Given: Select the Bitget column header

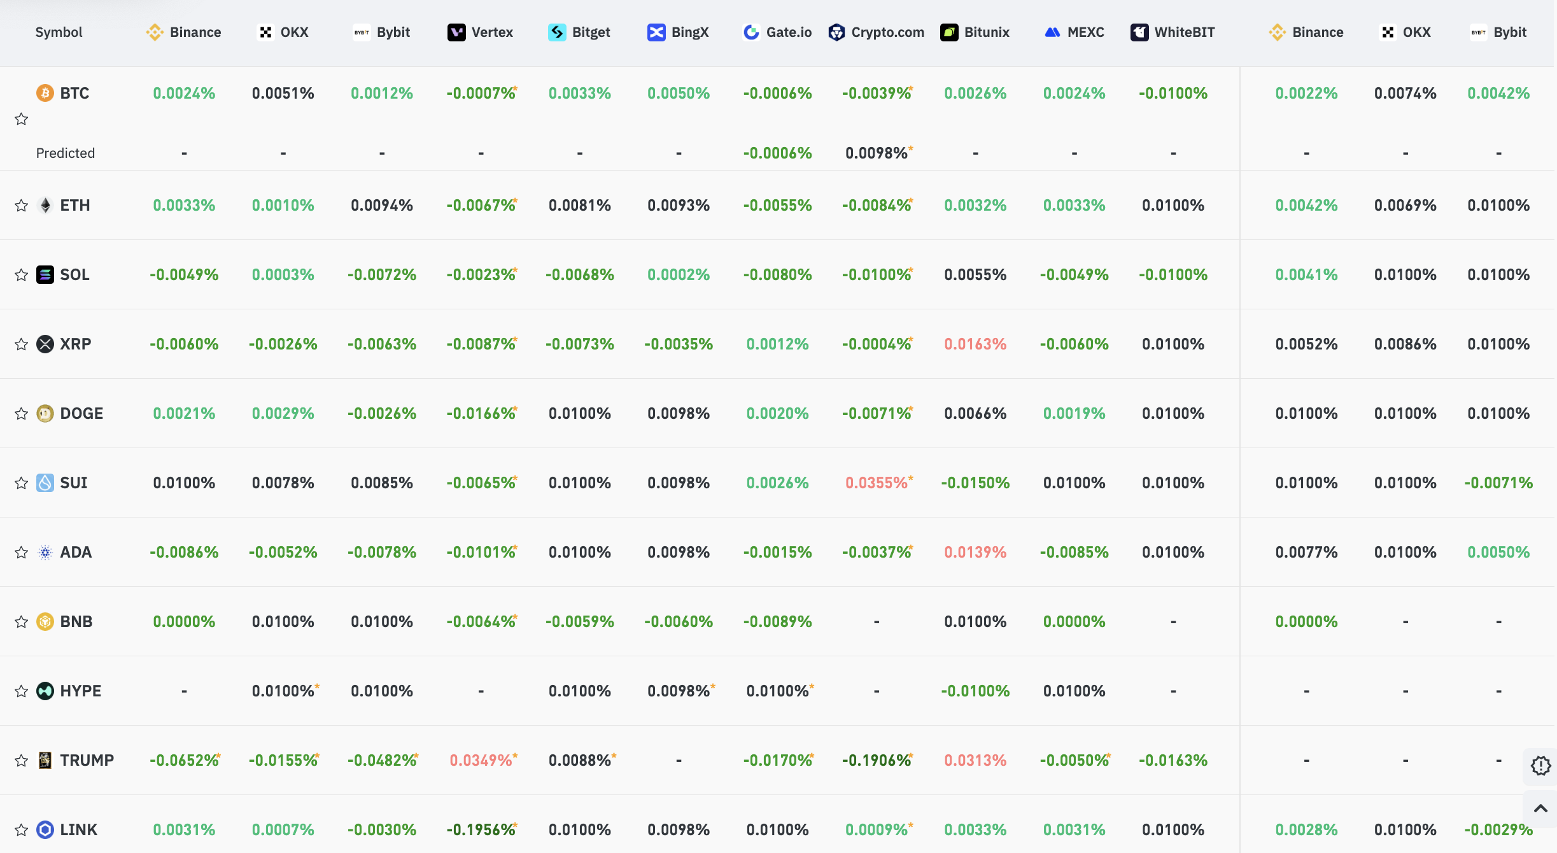Looking at the screenshot, I should click(x=579, y=32).
